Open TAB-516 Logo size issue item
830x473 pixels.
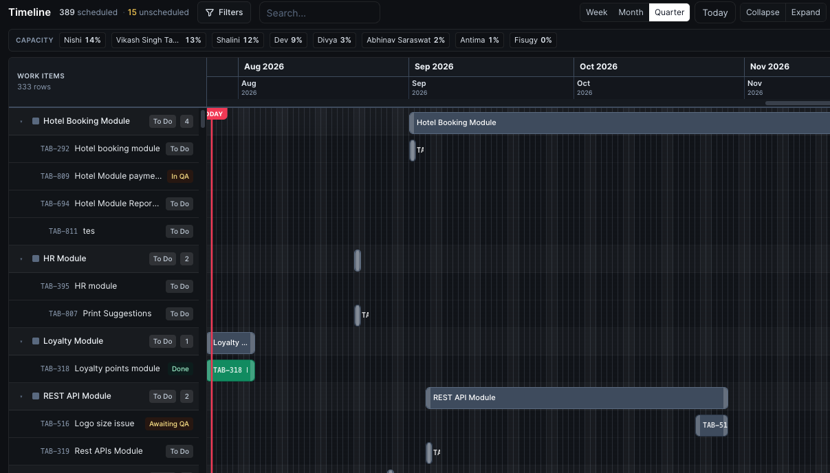pyautogui.click(x=104, y=423)
